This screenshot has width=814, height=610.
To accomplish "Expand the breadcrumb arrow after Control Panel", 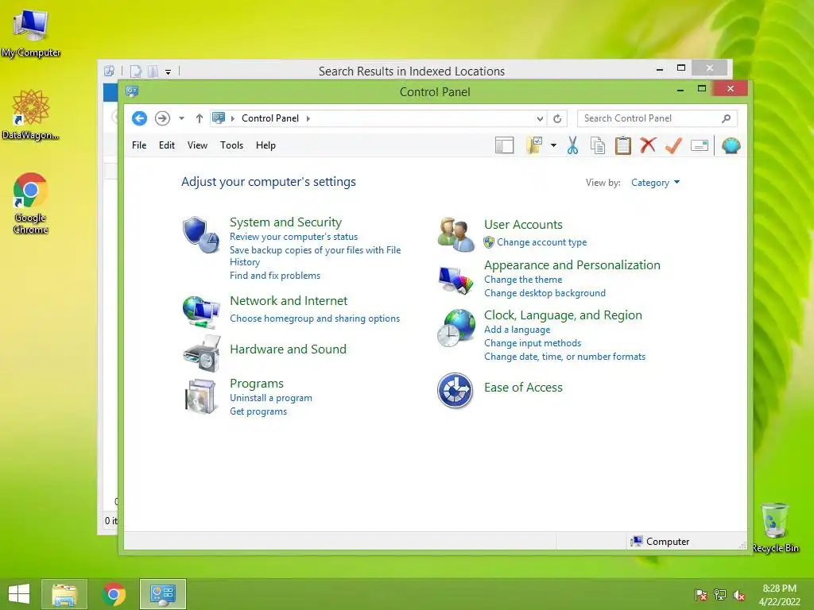I will 308,118.
